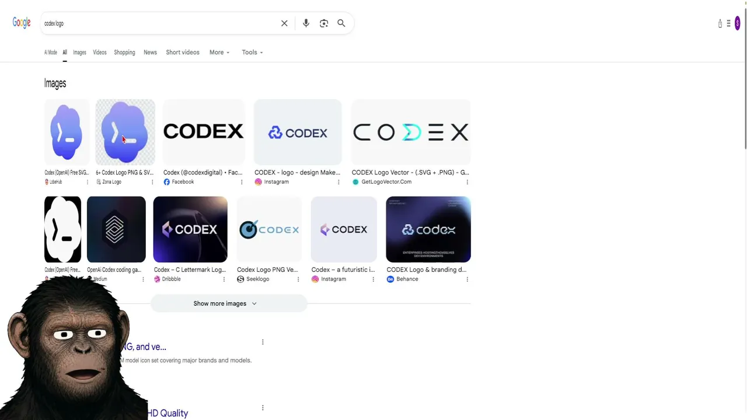The width and height of the screenshot is (747, 420).
Task: Open the three-dot menu beside Zona Logo
Action: pos(152,182)
